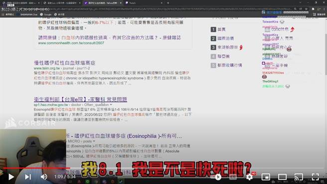Open the Eosinophilia 嗜伊紅性白血球增多症 result
This screenshot has height=184, width=327.
click(124, 136)
